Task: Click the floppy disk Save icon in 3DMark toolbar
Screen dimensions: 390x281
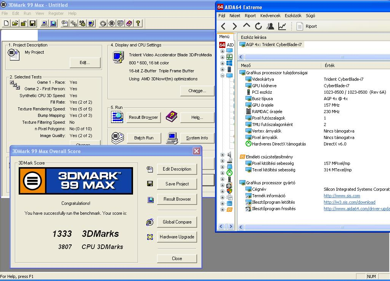Action: [32, 23]
